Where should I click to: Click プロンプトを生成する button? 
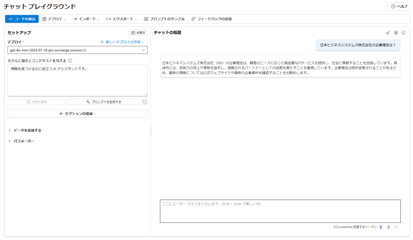pyautogui.click(x=103, y=102)
